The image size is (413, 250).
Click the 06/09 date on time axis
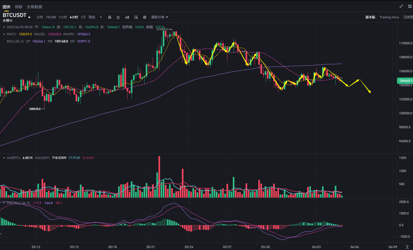point(393,247)
